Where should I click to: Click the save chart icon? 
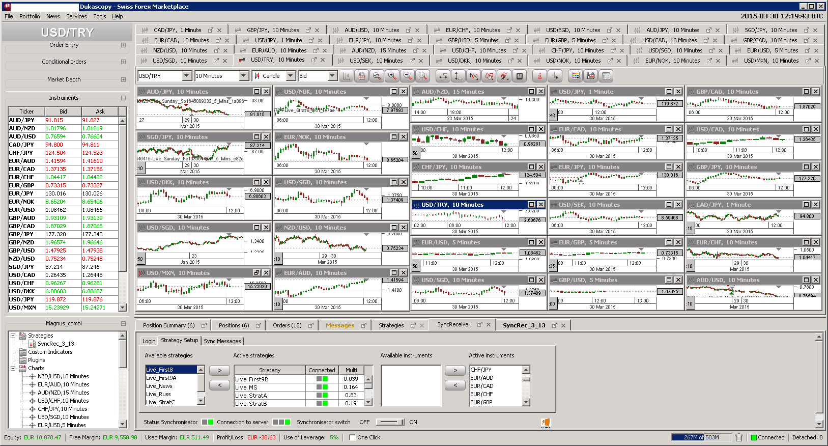click(x=591, y=76)
